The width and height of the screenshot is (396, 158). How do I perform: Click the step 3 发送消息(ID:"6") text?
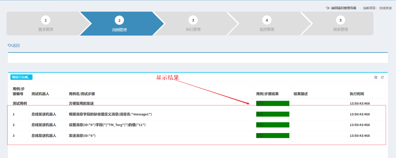82,136
